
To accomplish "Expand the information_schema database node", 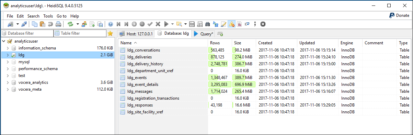I will tap(8, 48).
